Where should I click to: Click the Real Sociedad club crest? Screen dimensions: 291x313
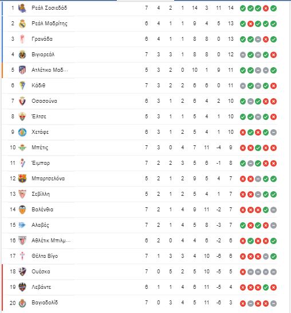[x=22, y=8]
